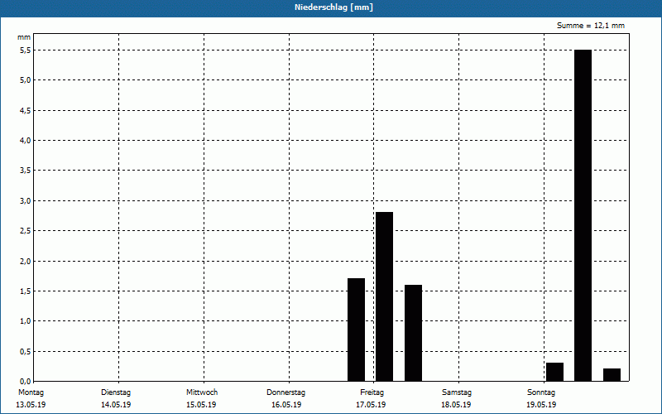Click the 0,3 mm bar at Sonntag start
Screen dimensions: 662x414
(x=554, y=372)
